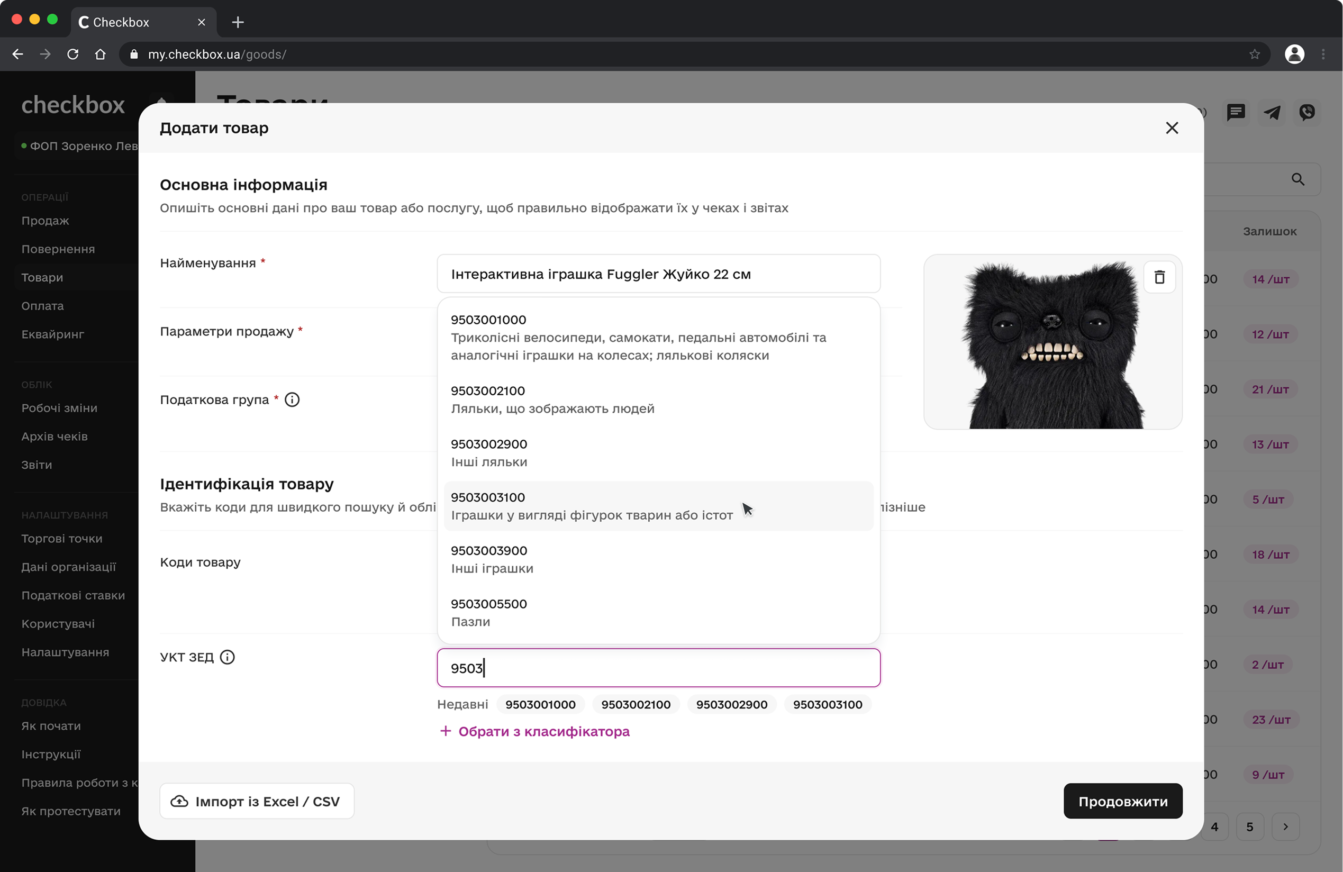Select the Checkbox browser tab
The width and height of the screenshot is (1343, 872).
pos(144,22)
